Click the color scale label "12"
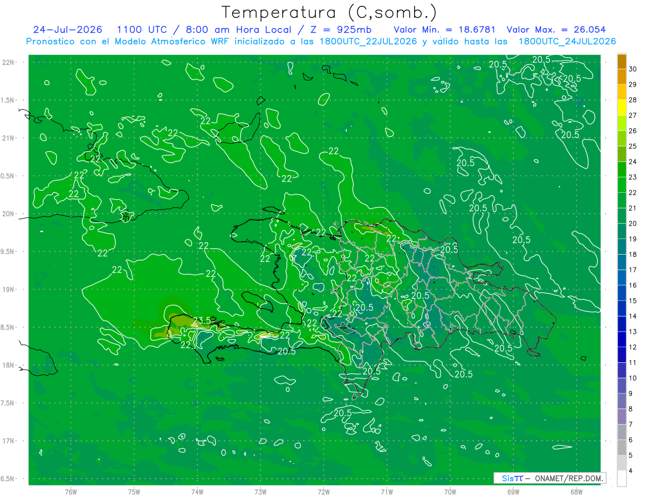 (633, 347)
